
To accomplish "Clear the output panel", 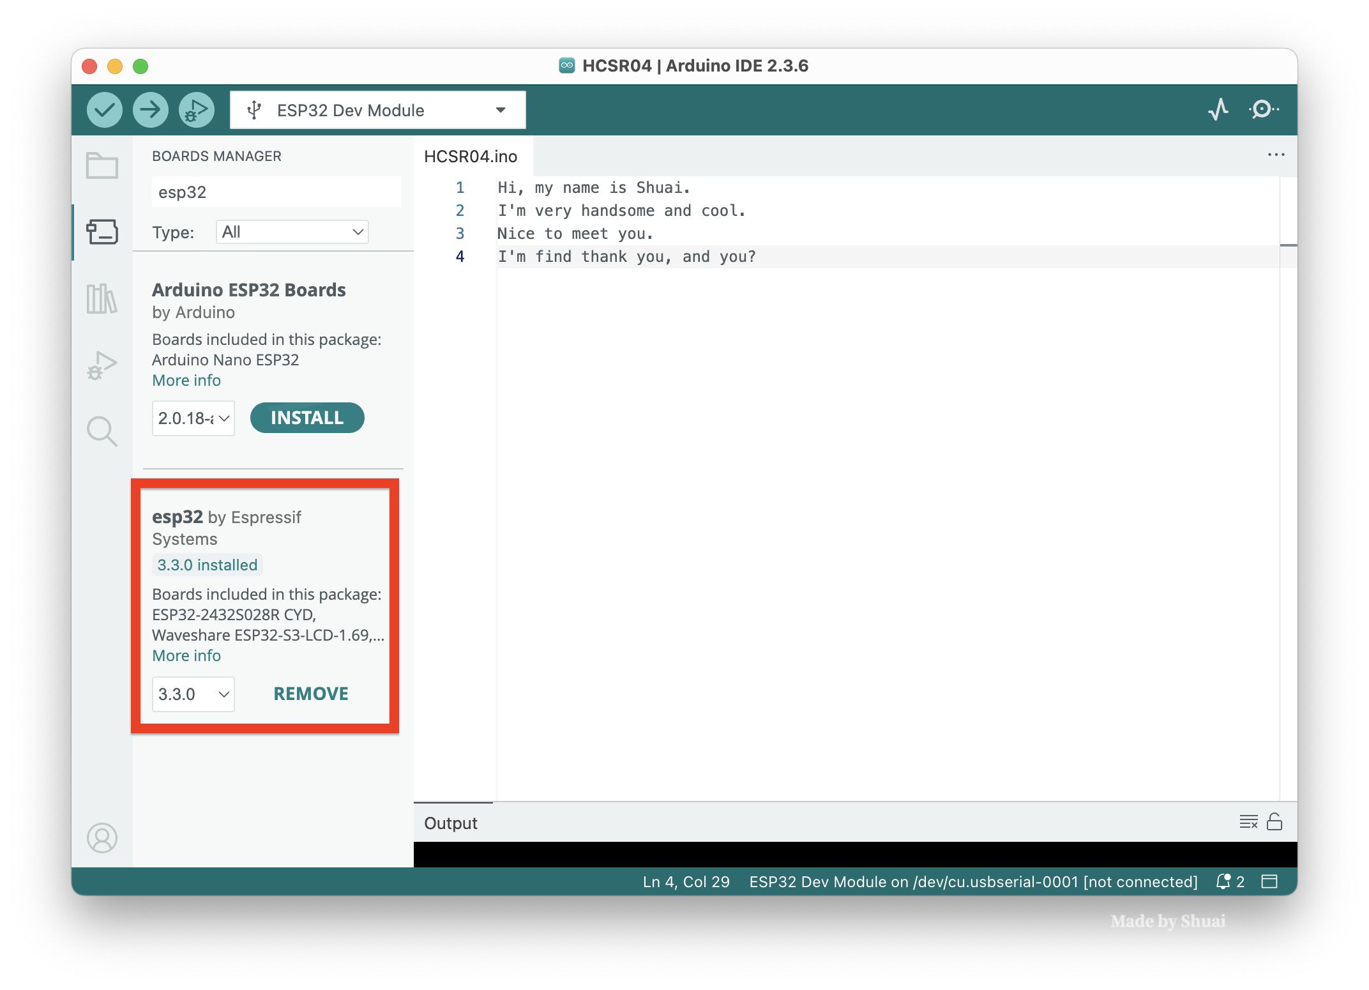I will [x=1248, y=822].
